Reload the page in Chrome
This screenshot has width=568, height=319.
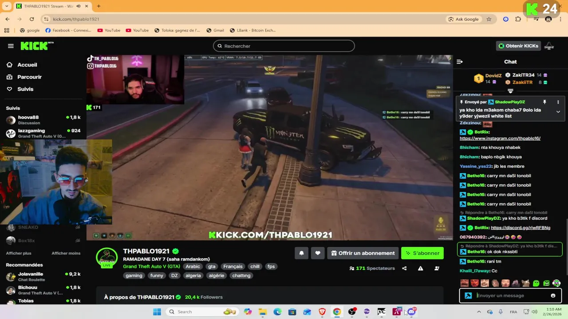point(32,19)
